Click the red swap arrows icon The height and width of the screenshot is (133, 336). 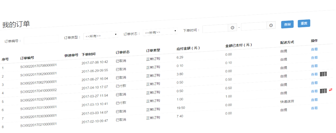coord(330,90)
